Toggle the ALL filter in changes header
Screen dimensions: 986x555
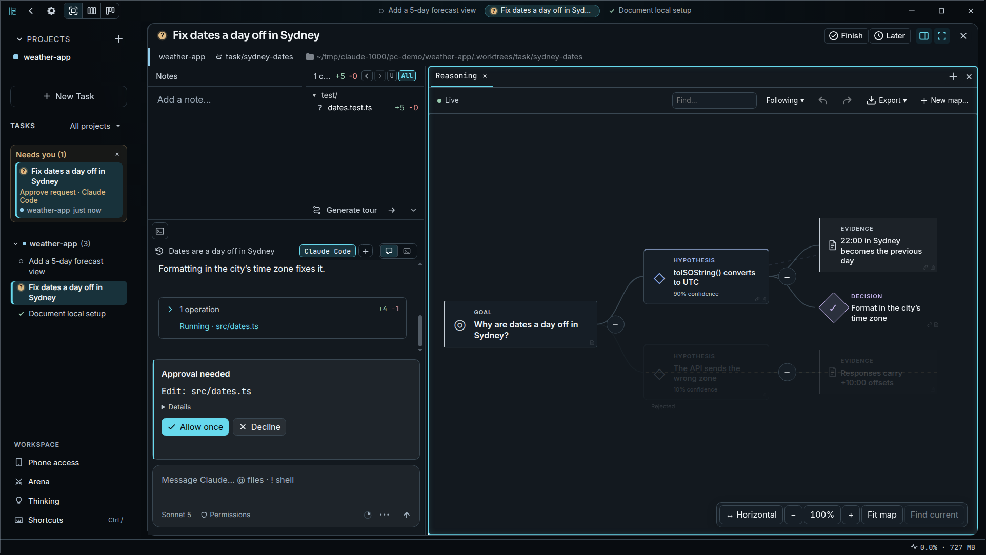click(x=407, y=76)
